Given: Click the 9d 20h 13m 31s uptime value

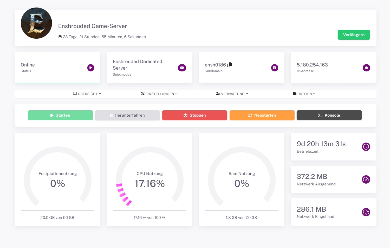Looking at the screenshot, I should click(321, 144).
